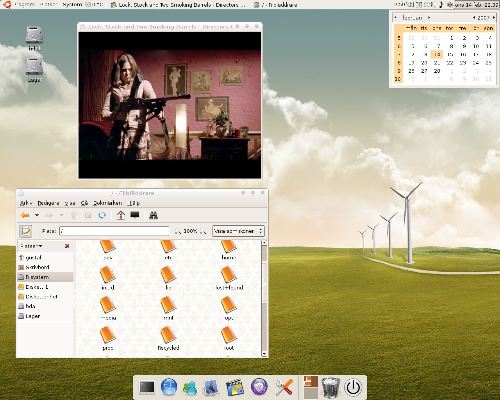Close the Platser side pane
This screenshot has width=500, height=400.
coord(67,246)
